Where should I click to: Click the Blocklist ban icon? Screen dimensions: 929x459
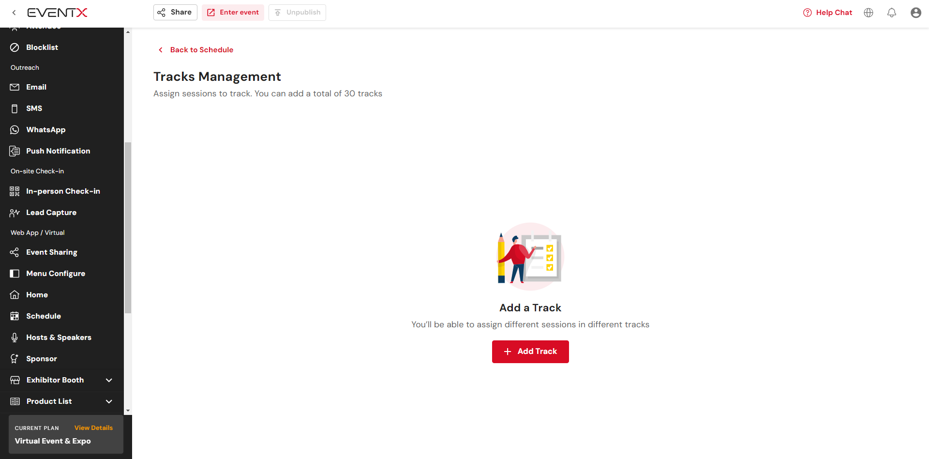click(x=15, y=47)
